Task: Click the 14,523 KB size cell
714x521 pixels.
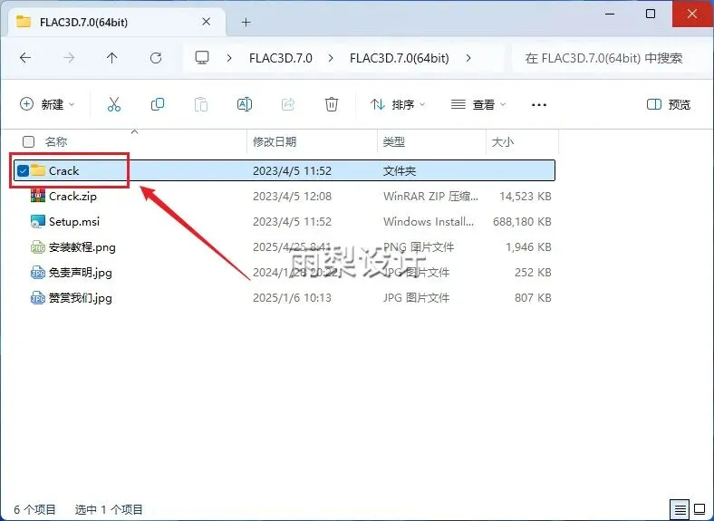Action: pos(525,197)
